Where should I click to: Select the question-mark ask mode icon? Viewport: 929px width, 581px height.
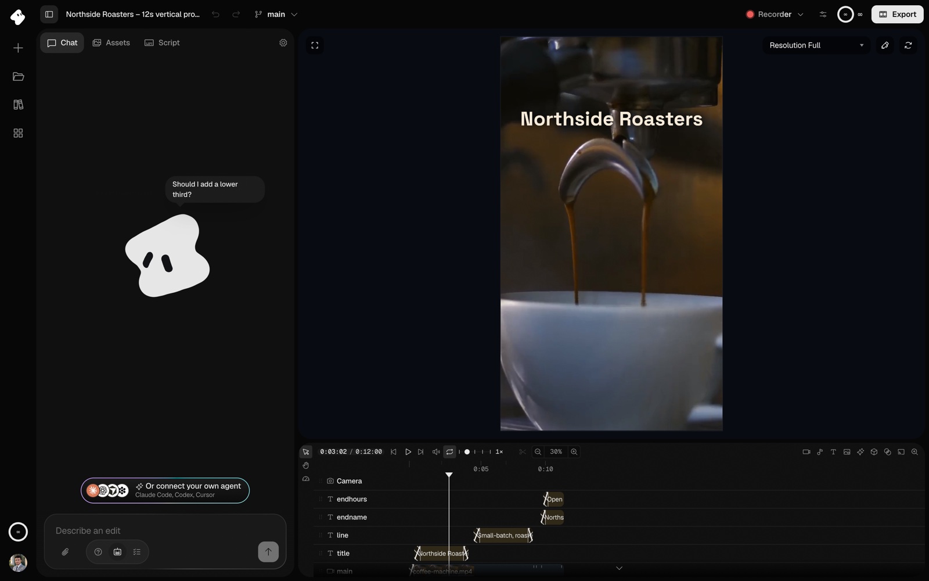click(98, 552)
